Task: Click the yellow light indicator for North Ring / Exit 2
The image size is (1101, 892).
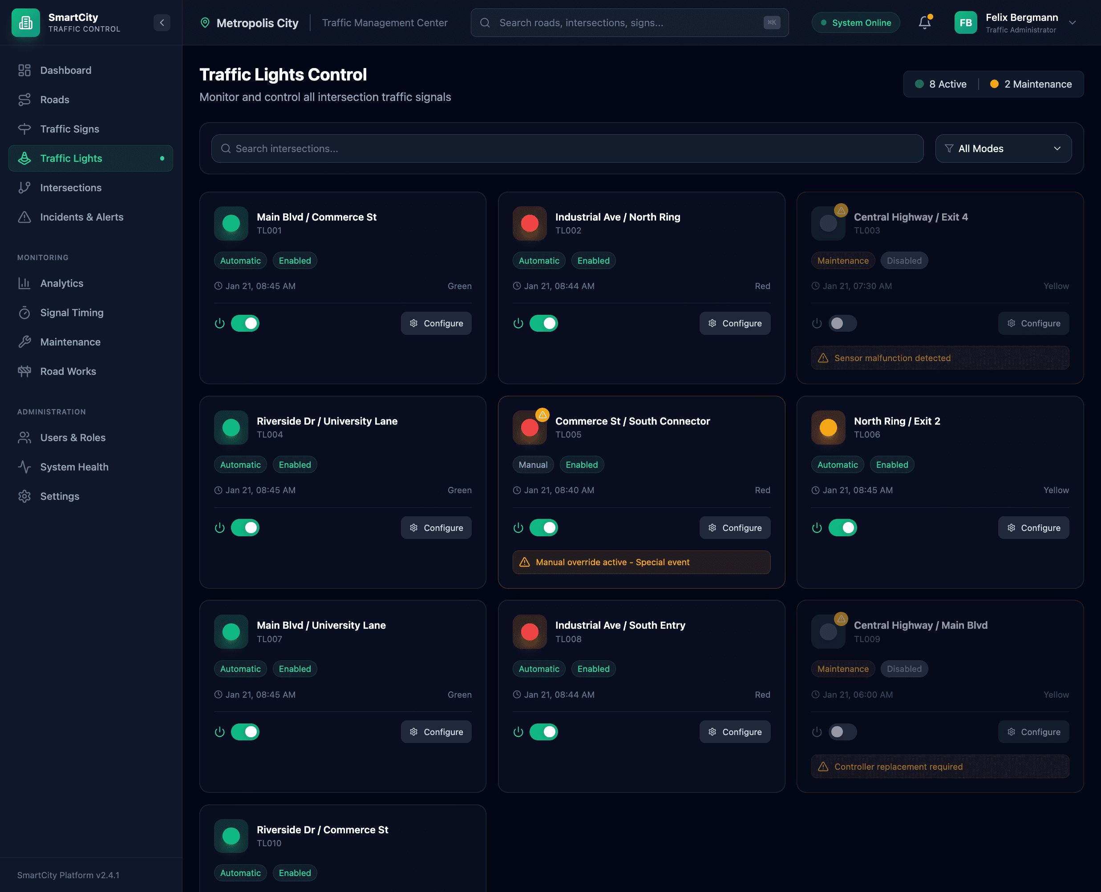Action: pyautogui.click(x=828, y=427)
